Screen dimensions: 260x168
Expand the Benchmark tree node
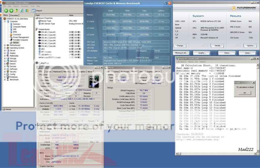5,80
